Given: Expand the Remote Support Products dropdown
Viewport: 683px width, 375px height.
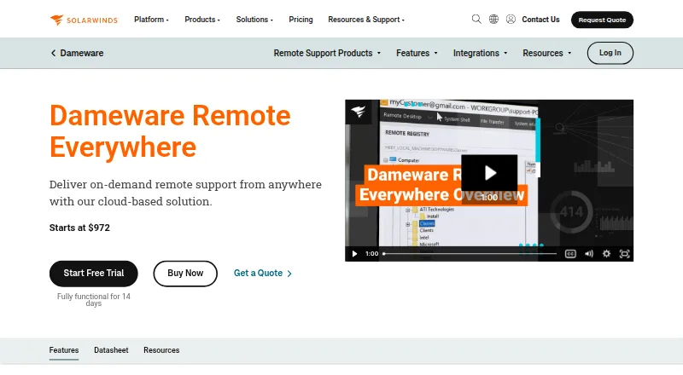Looking at the screenshot, I should click(x=327, y=53).
